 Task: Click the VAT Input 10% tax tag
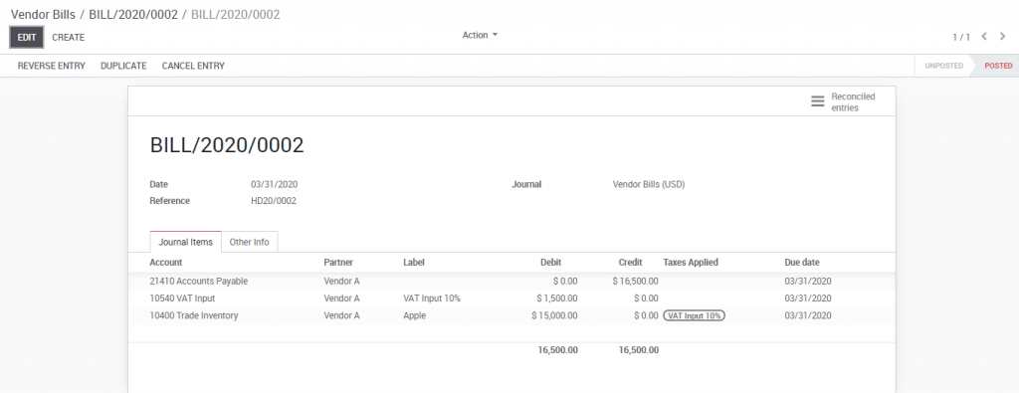coord(694,315)
